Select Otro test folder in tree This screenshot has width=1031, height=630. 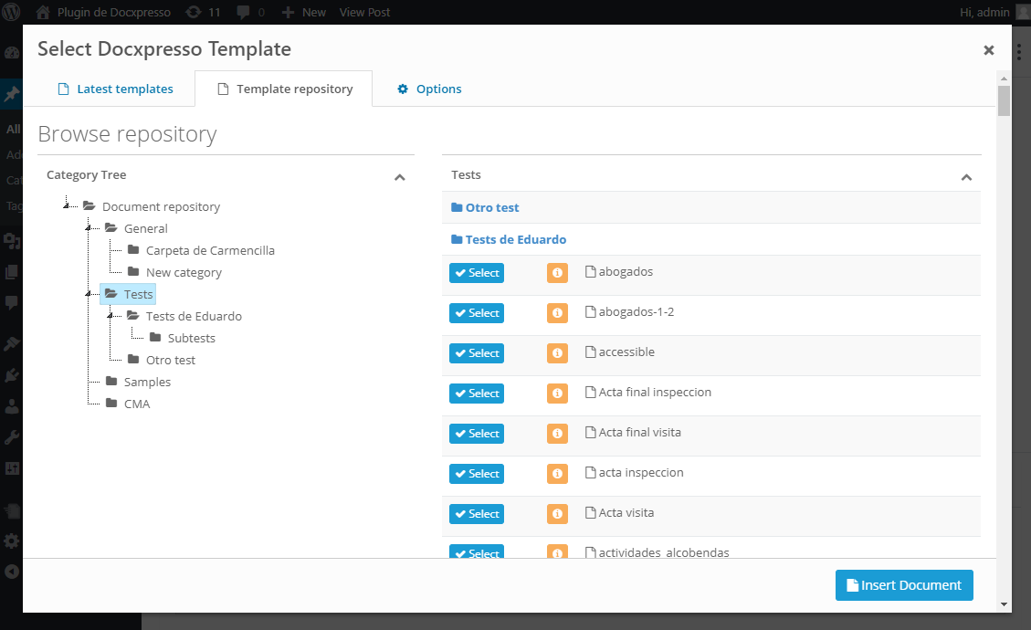pos(170,360)
